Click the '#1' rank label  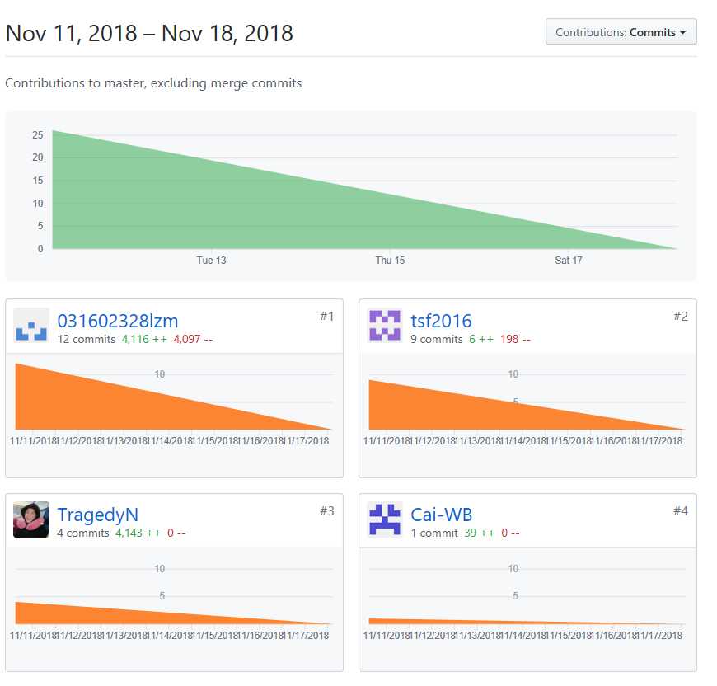[327, 317]
